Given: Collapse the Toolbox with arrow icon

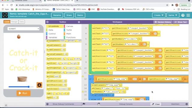Looking at the screenshot, I should coord(47,22).
